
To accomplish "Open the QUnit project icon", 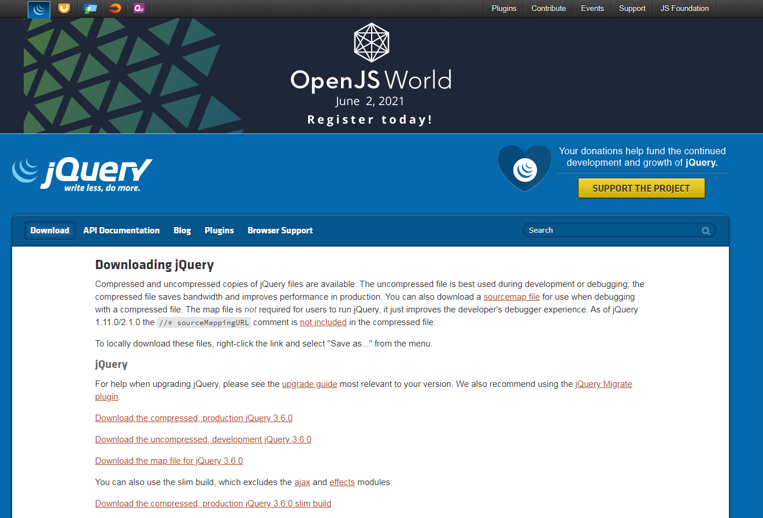I will 139,8.
